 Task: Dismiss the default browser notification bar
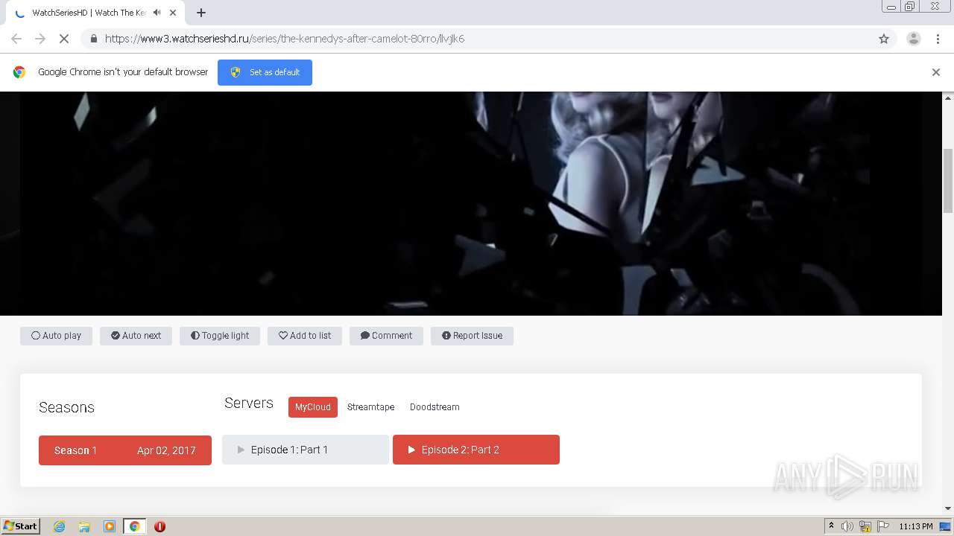(936, 72)
